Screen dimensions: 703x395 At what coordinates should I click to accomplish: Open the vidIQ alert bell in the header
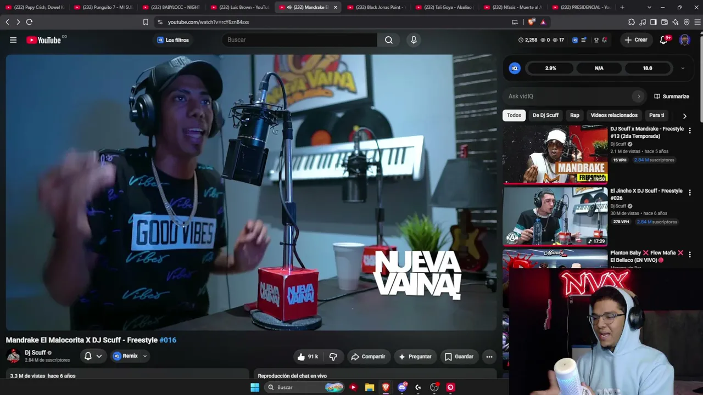(x=605, y=40)
